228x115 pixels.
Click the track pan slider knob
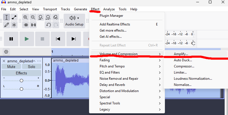click(x=21, y=89)
